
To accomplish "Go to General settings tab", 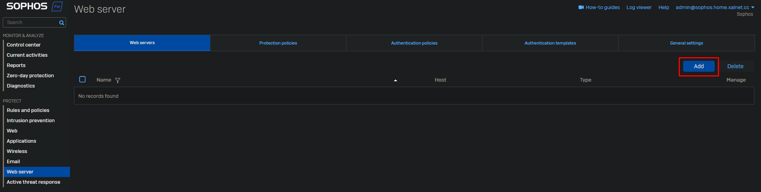I will pos(686,43).
